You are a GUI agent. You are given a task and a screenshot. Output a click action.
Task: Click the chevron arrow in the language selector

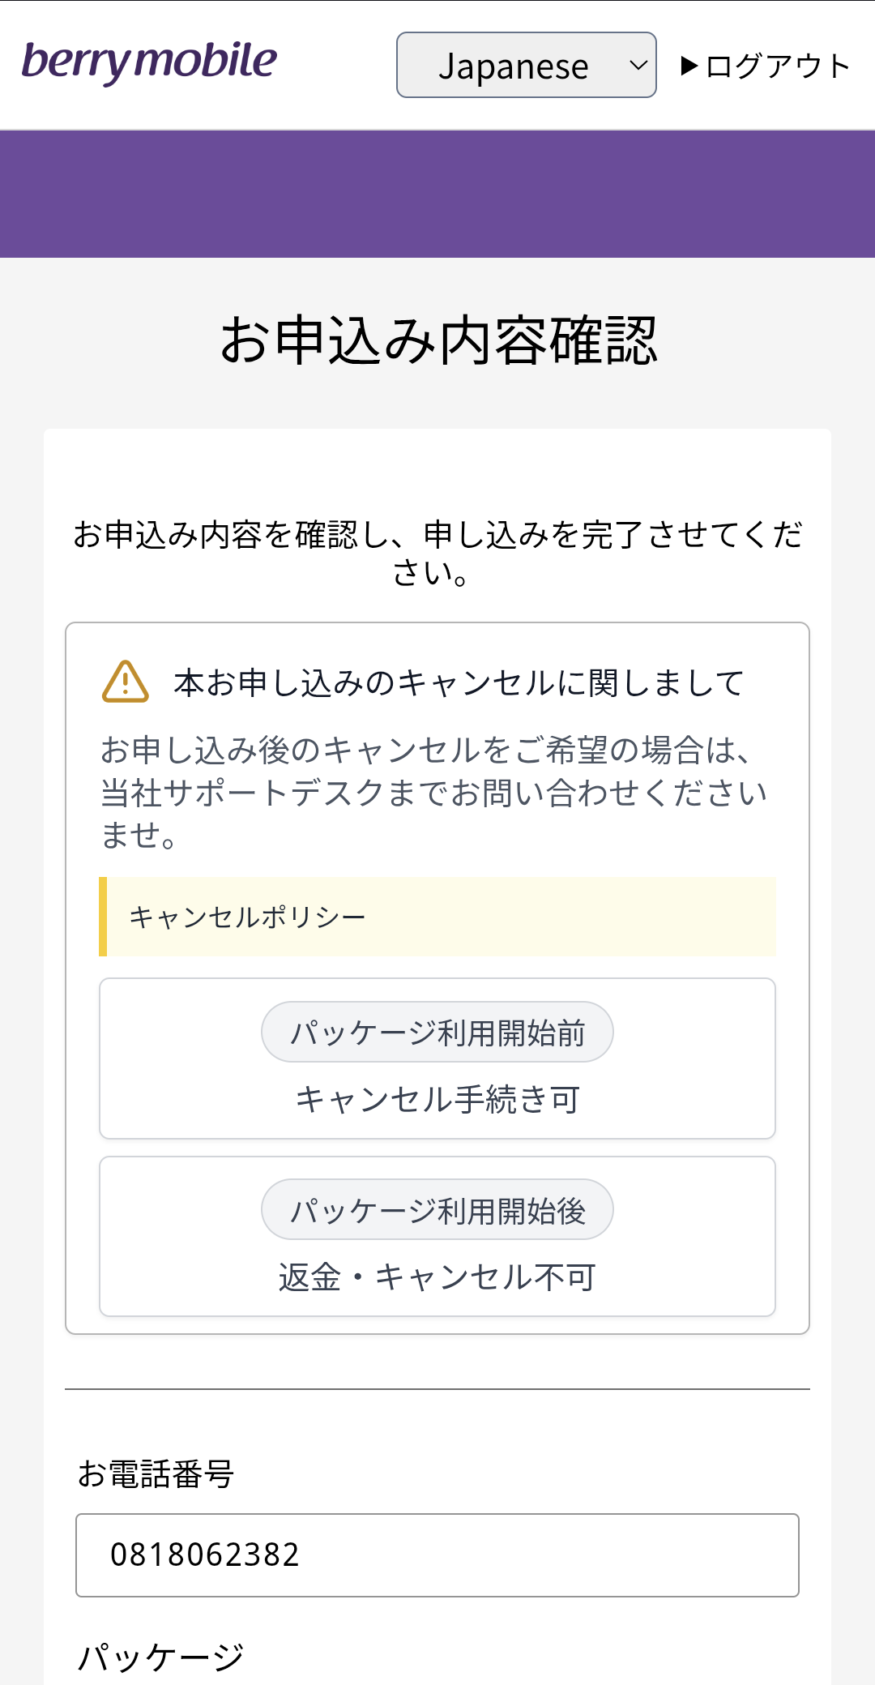pos(638,66)
